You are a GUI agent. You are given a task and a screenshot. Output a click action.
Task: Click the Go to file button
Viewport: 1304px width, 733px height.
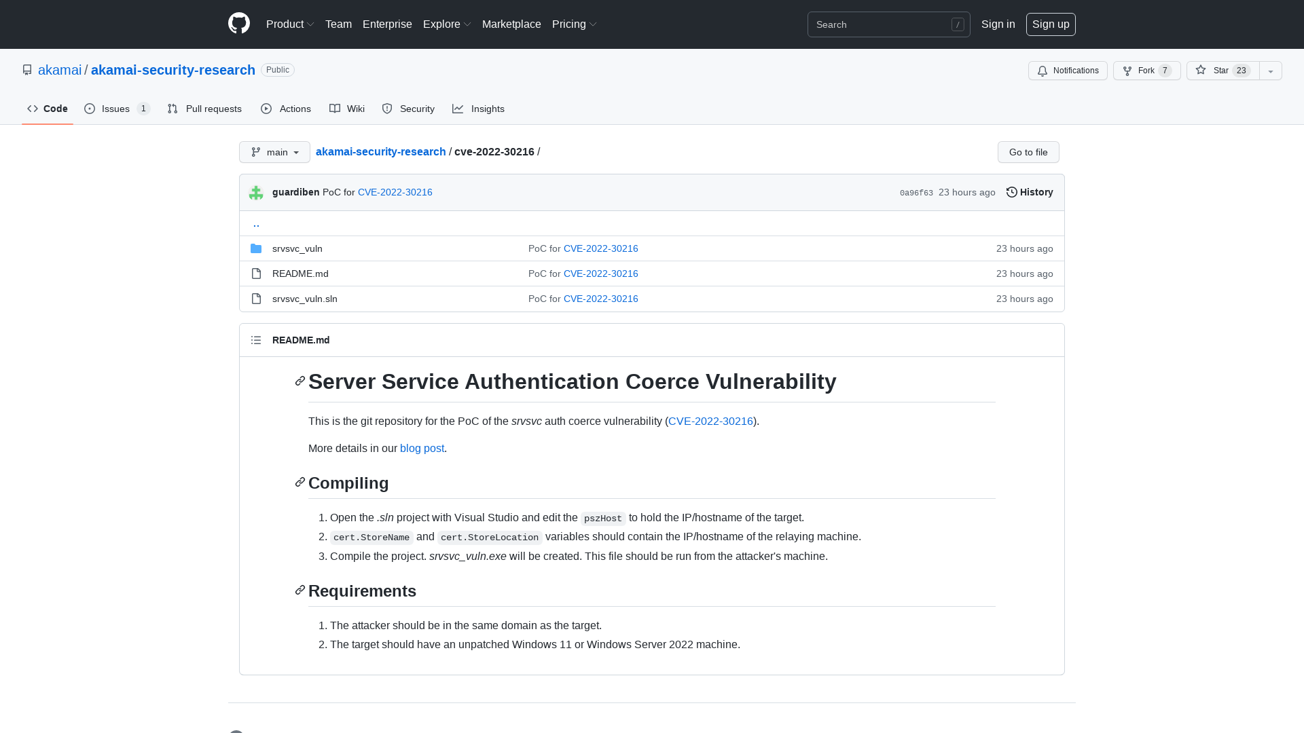[x=1028, y=152]
